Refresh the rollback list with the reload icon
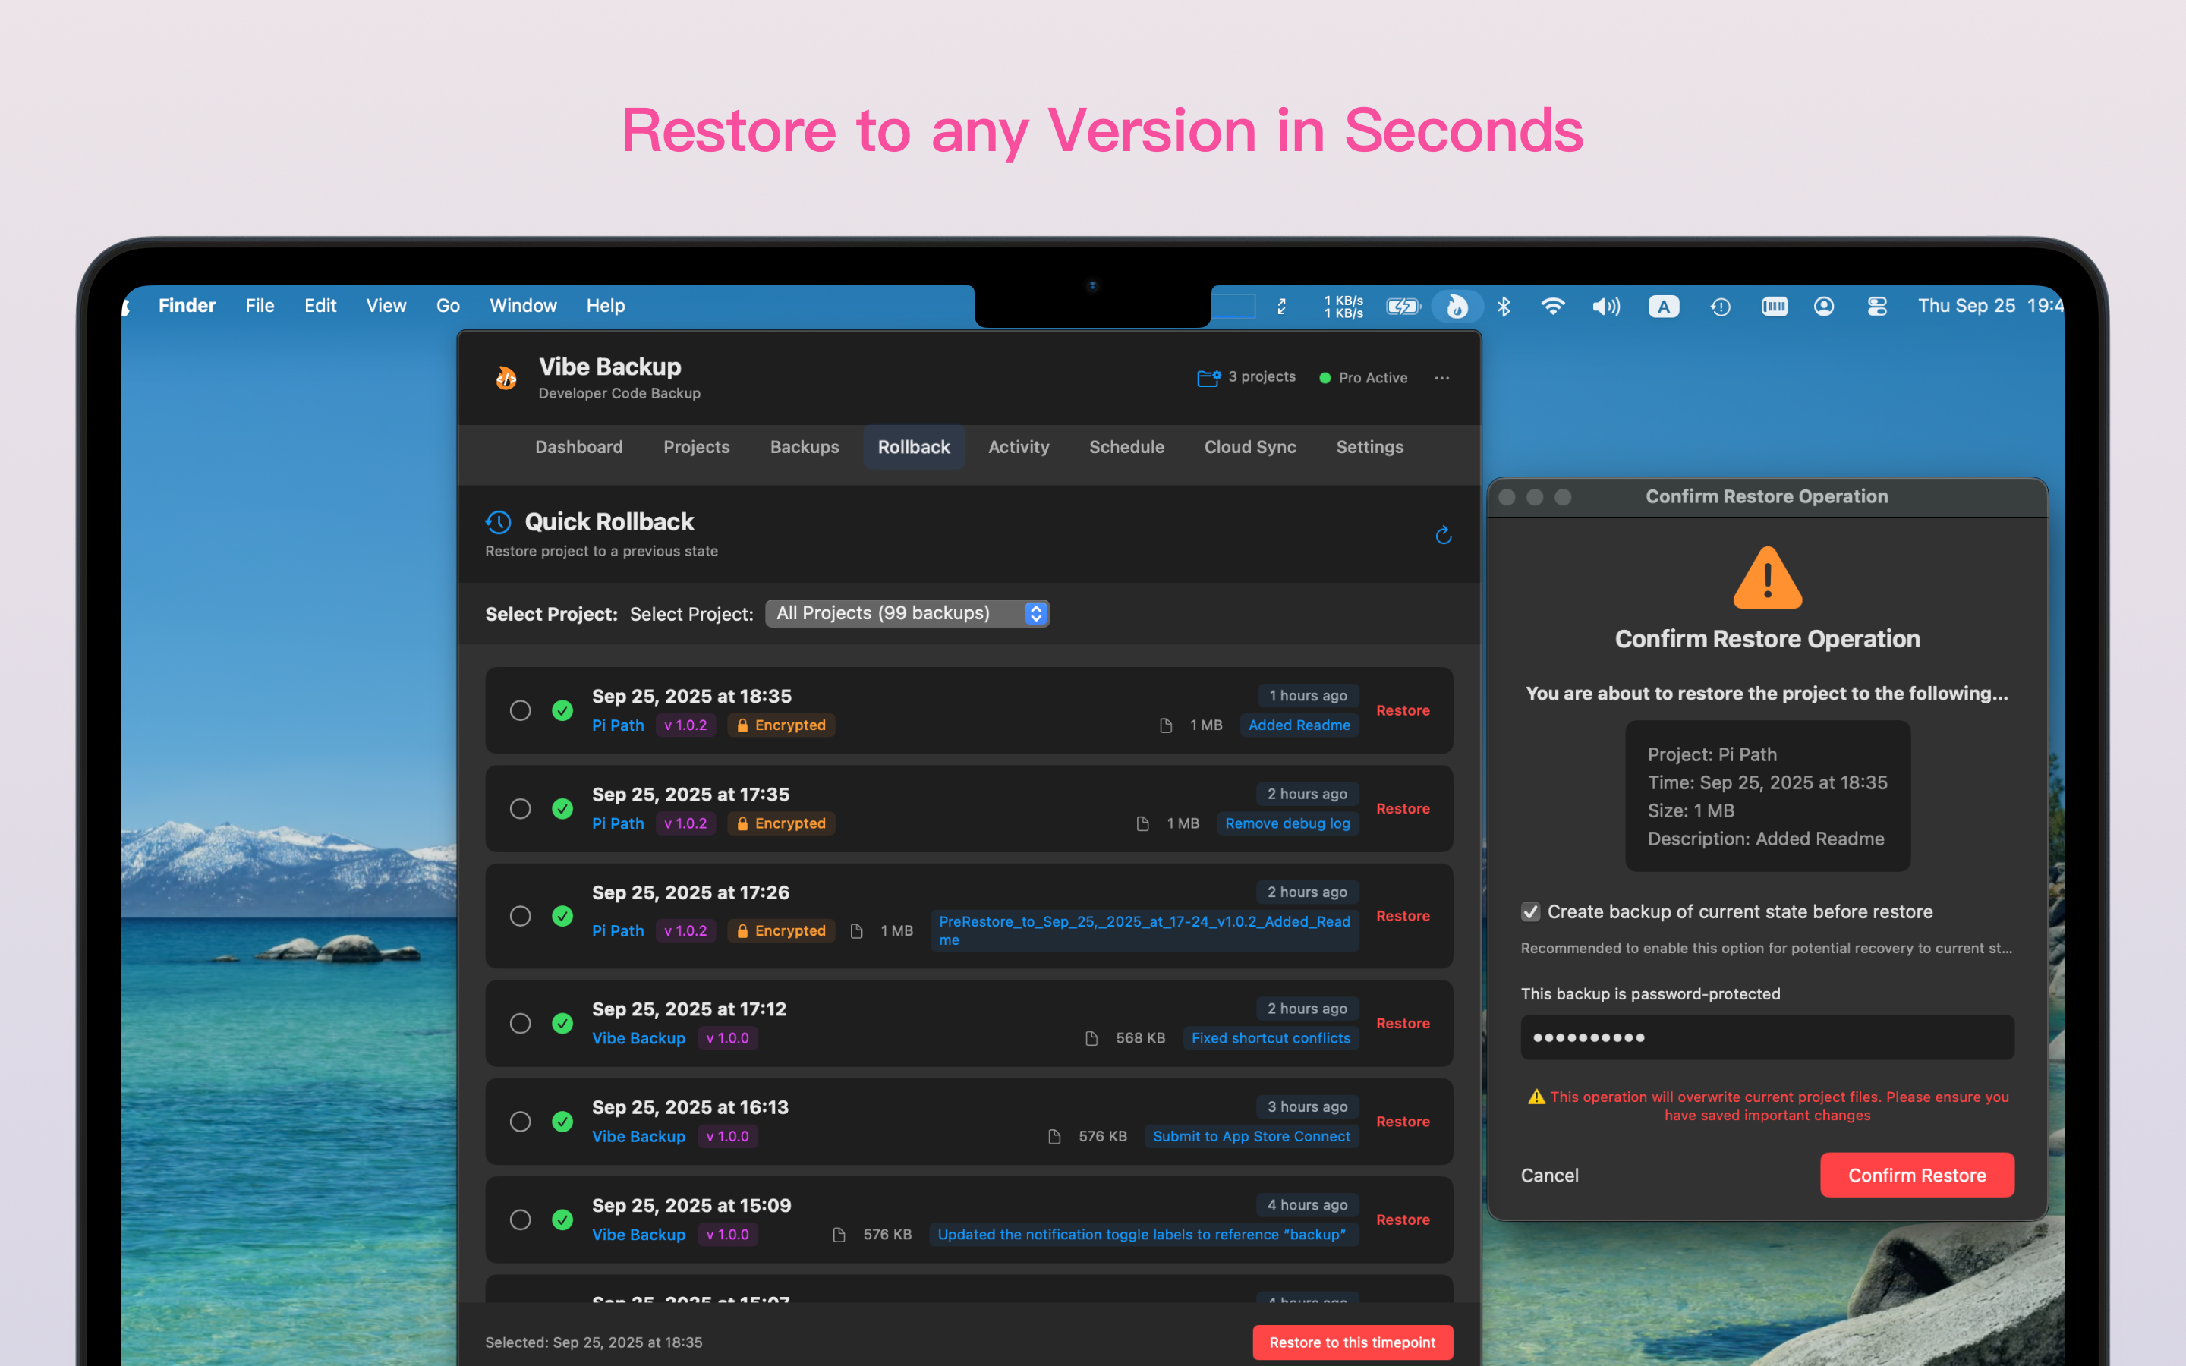The image size is (2186, 1366). (x=1443, y=535)
